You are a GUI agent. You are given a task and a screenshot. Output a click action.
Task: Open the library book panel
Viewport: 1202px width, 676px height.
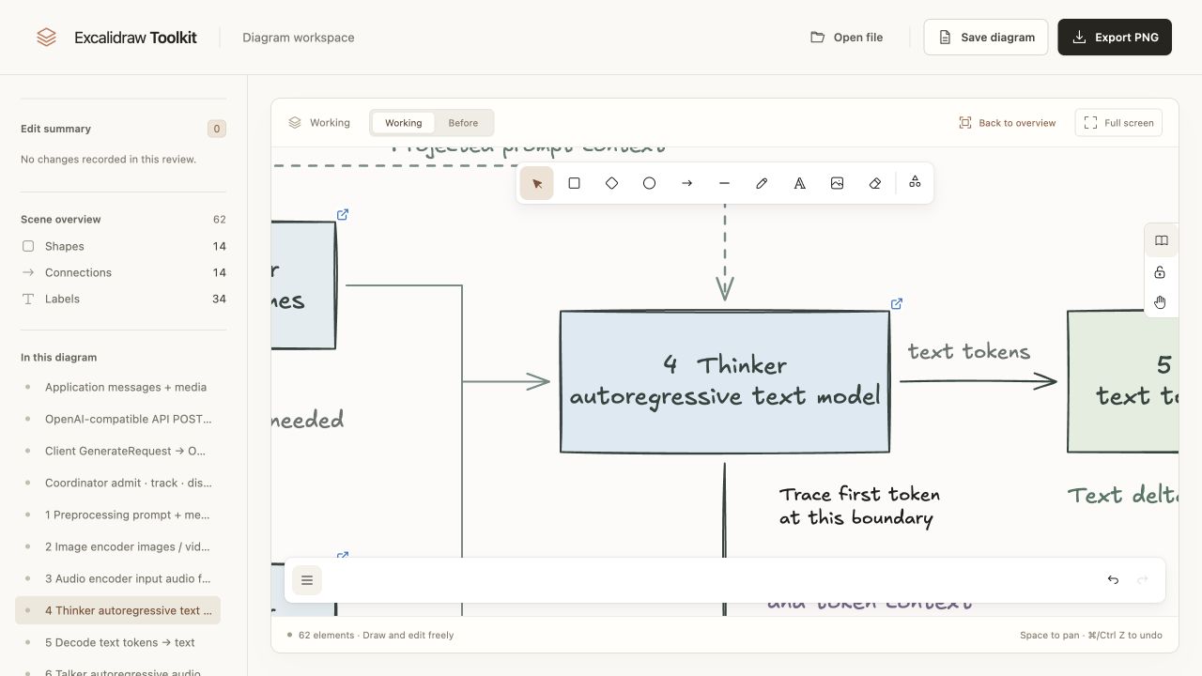(1161, 241)
